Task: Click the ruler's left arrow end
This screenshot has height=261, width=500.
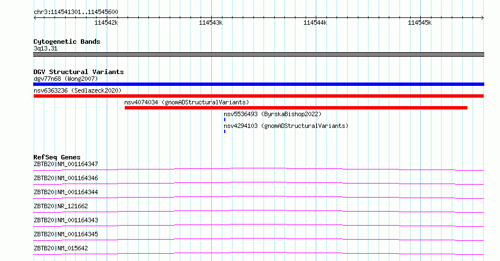Action: click(35, 18)
